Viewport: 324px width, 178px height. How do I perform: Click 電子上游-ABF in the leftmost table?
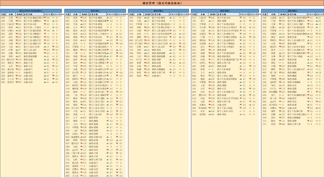(x=30, y=50)
